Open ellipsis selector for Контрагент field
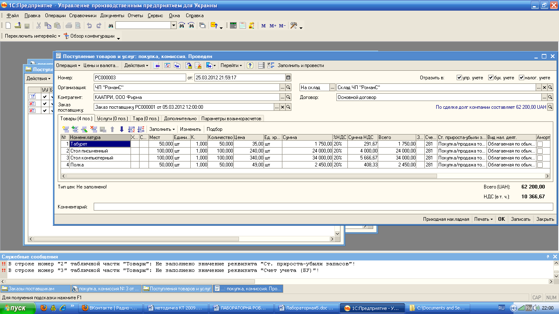The width and height of the screenshot is (559, 314). point(282,97)
